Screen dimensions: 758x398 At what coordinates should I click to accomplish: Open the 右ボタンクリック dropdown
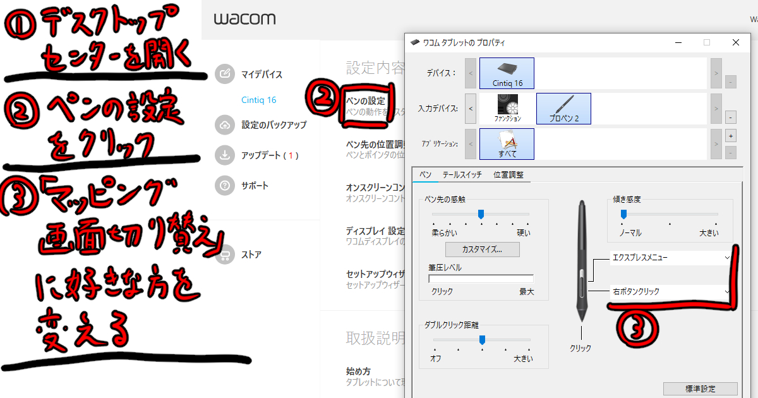tap(670, 291)
